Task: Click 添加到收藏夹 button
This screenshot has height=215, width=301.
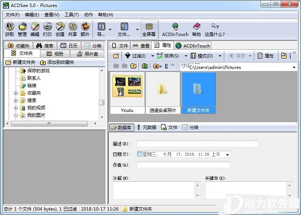Action: coord(57,62)
